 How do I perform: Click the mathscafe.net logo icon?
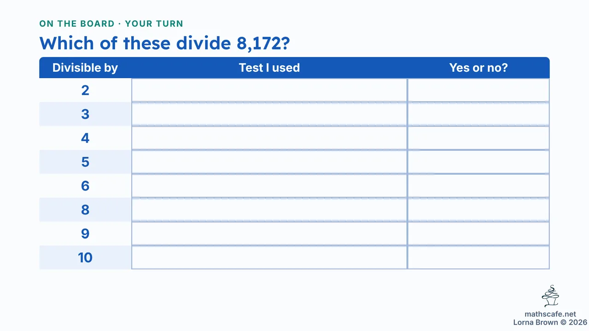(x=550, y=296)
